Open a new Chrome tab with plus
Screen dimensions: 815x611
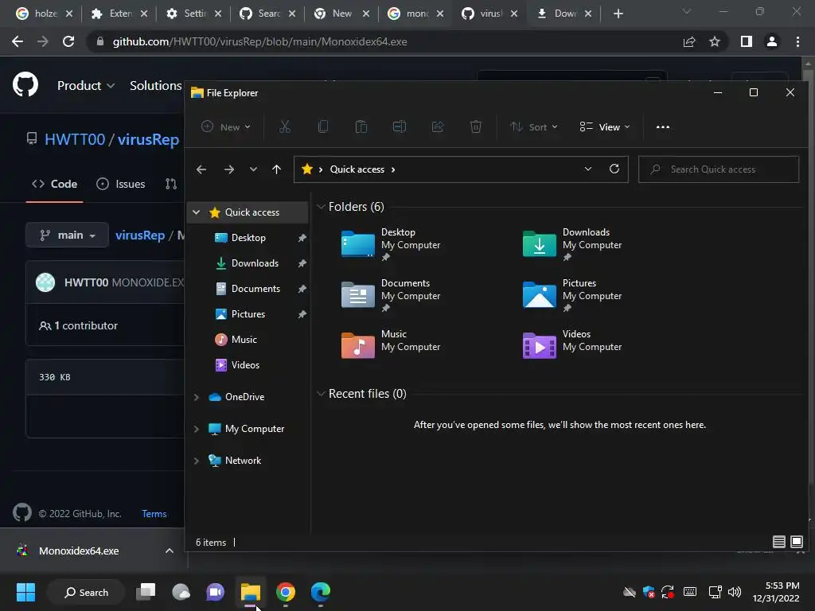coord(618,14)
